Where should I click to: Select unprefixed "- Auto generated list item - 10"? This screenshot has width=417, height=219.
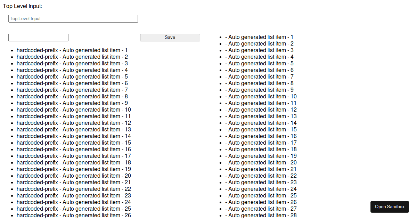click(261, 97)
